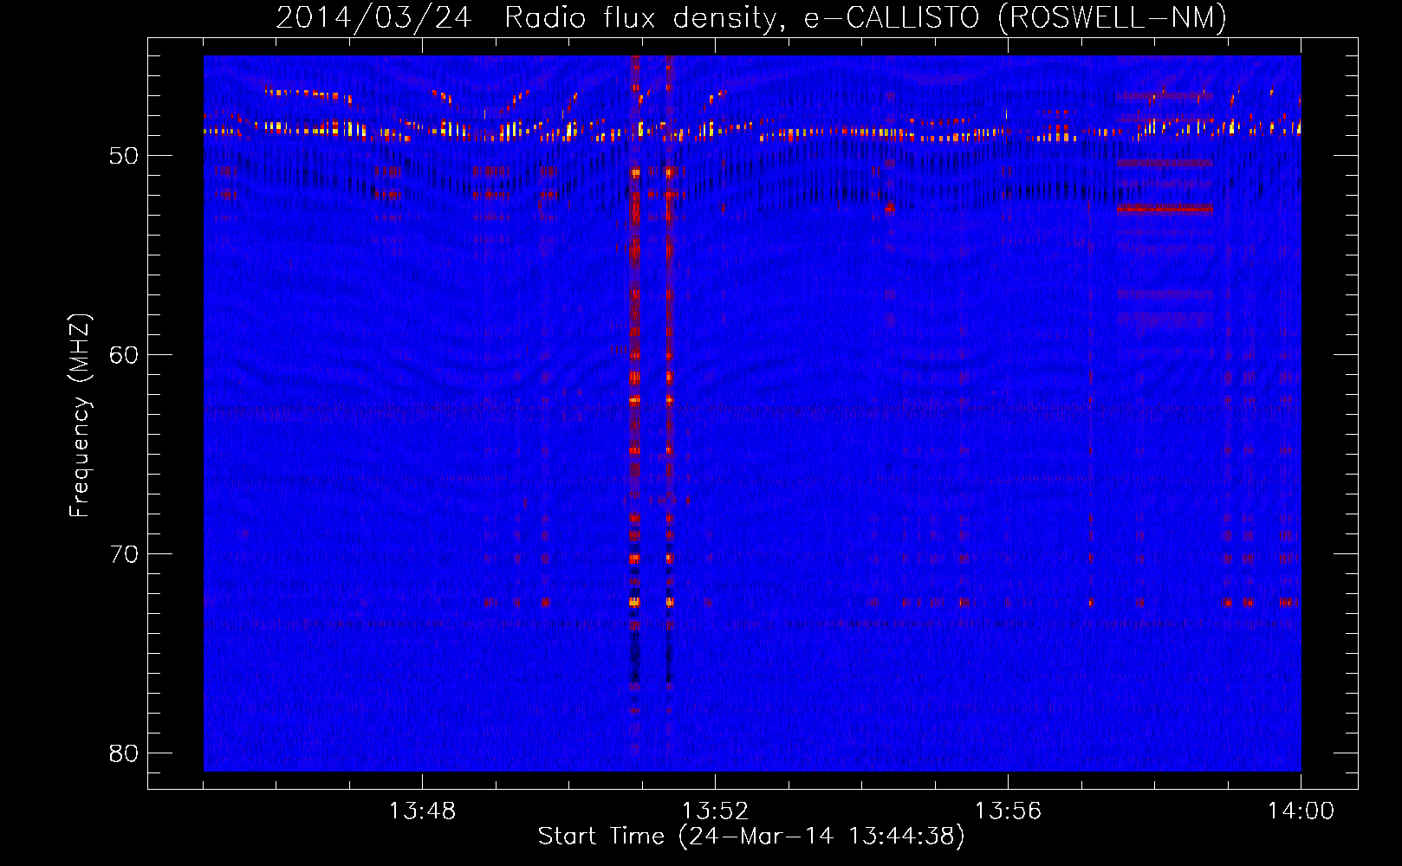
Task: Click the 50 MHz frequency tick label
Action: pyautogui.click(x=124, y=157)
